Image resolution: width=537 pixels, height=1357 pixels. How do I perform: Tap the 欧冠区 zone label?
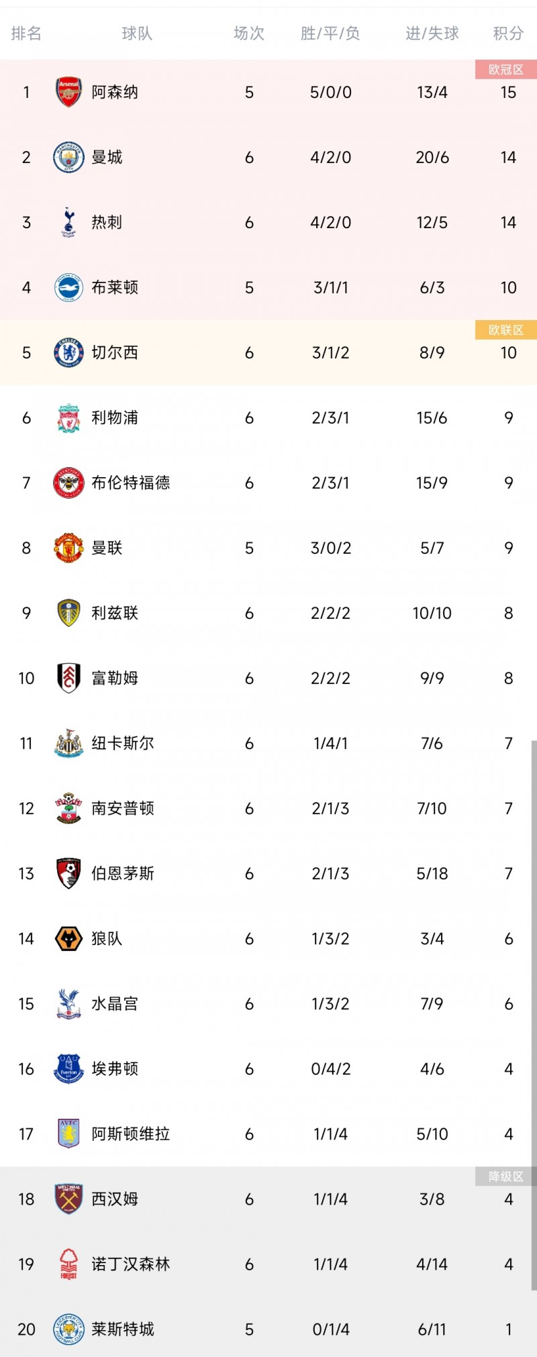[x=505, y=70]
